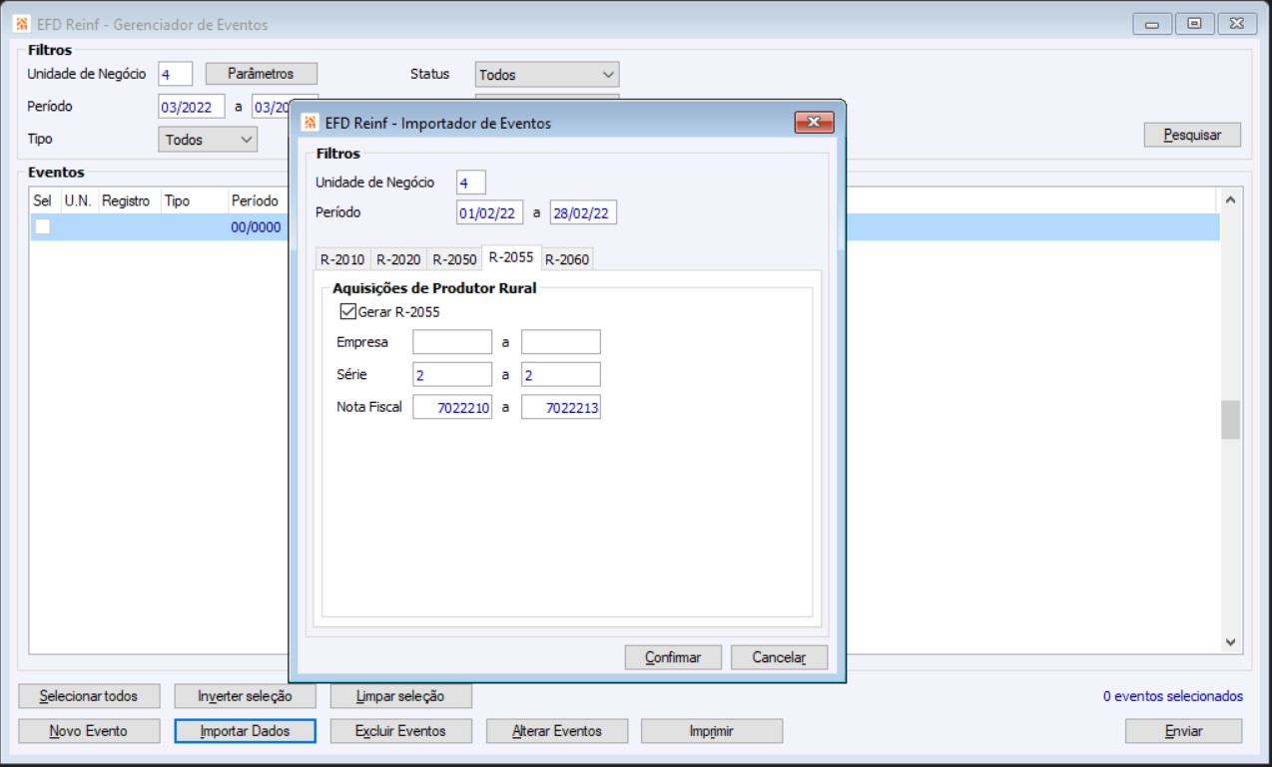
Task: Open the Tipo dropdown set to Todos
Action: (208, 140)
